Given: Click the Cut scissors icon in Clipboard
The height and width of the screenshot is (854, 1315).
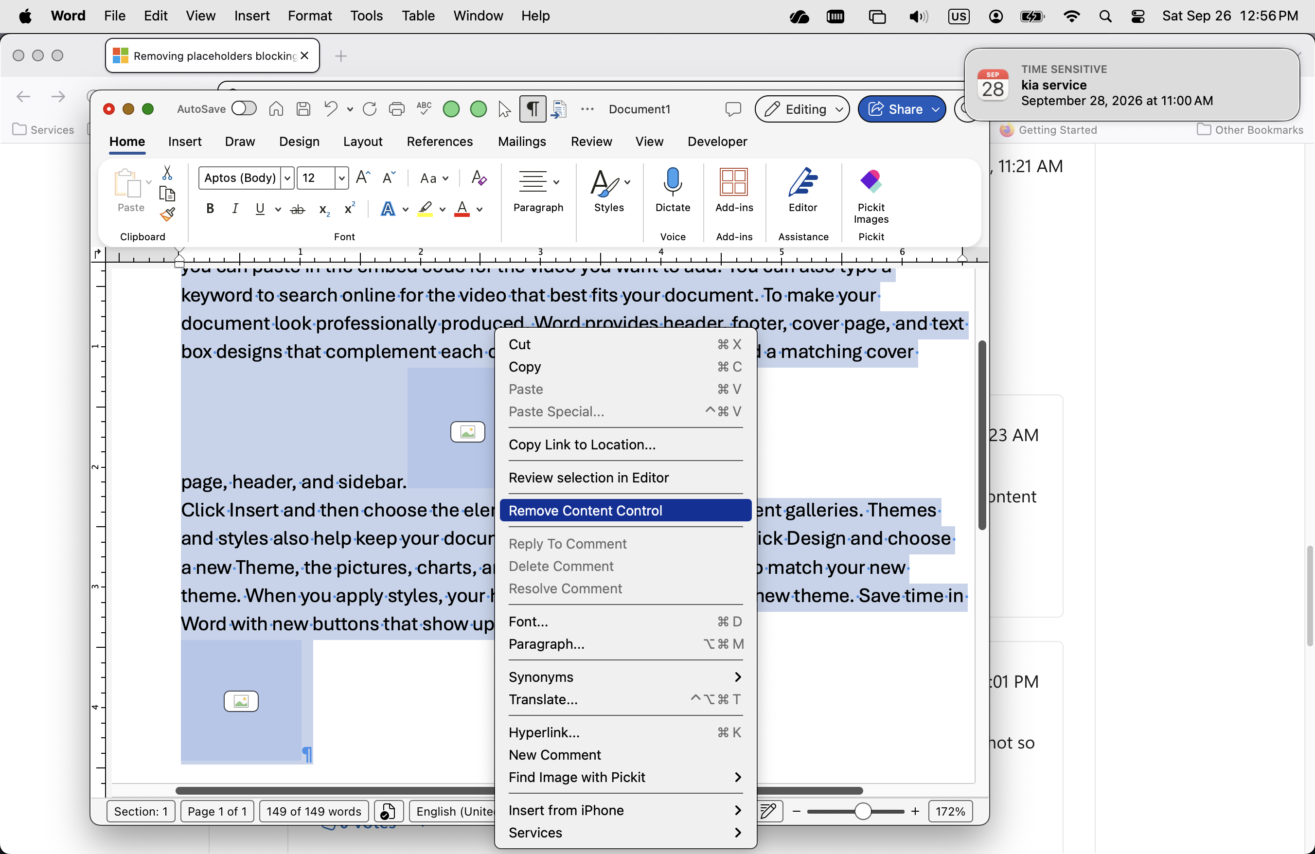Looking at the screenshot, I should coord(167,173).
